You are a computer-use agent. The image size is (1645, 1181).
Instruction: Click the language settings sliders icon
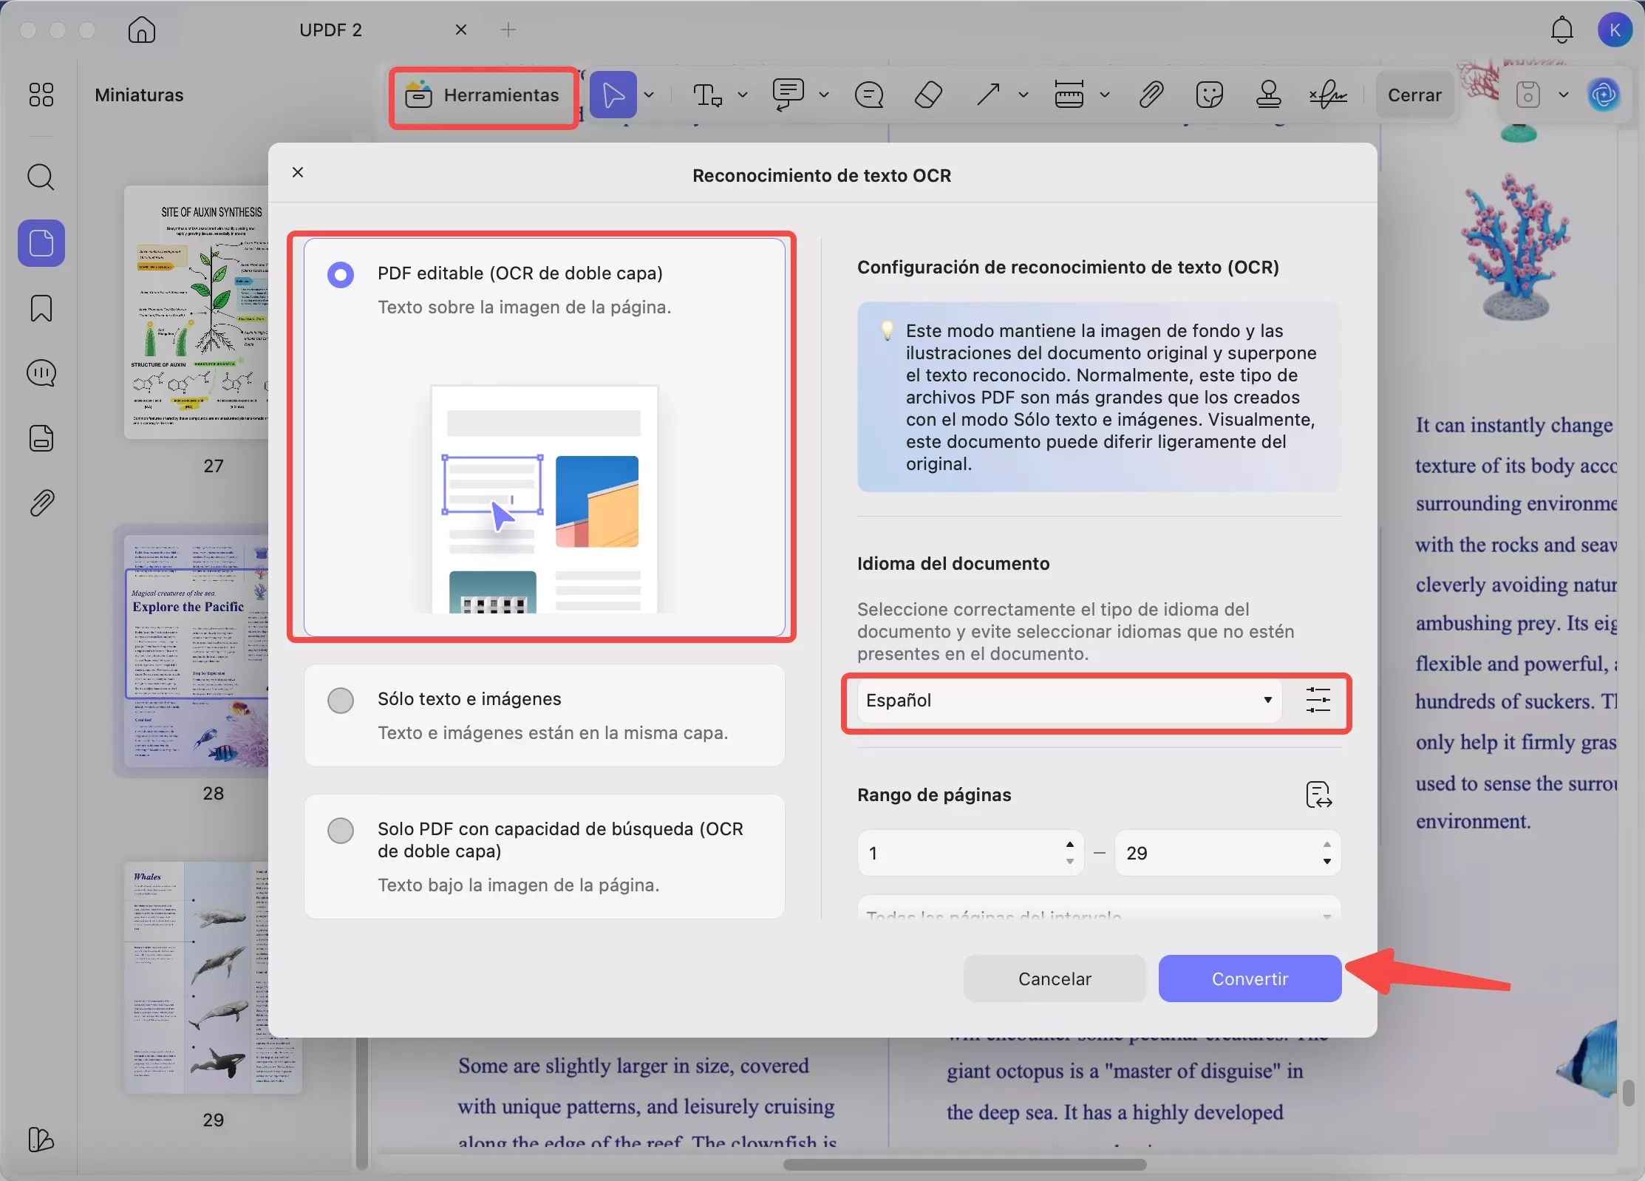1318,700
